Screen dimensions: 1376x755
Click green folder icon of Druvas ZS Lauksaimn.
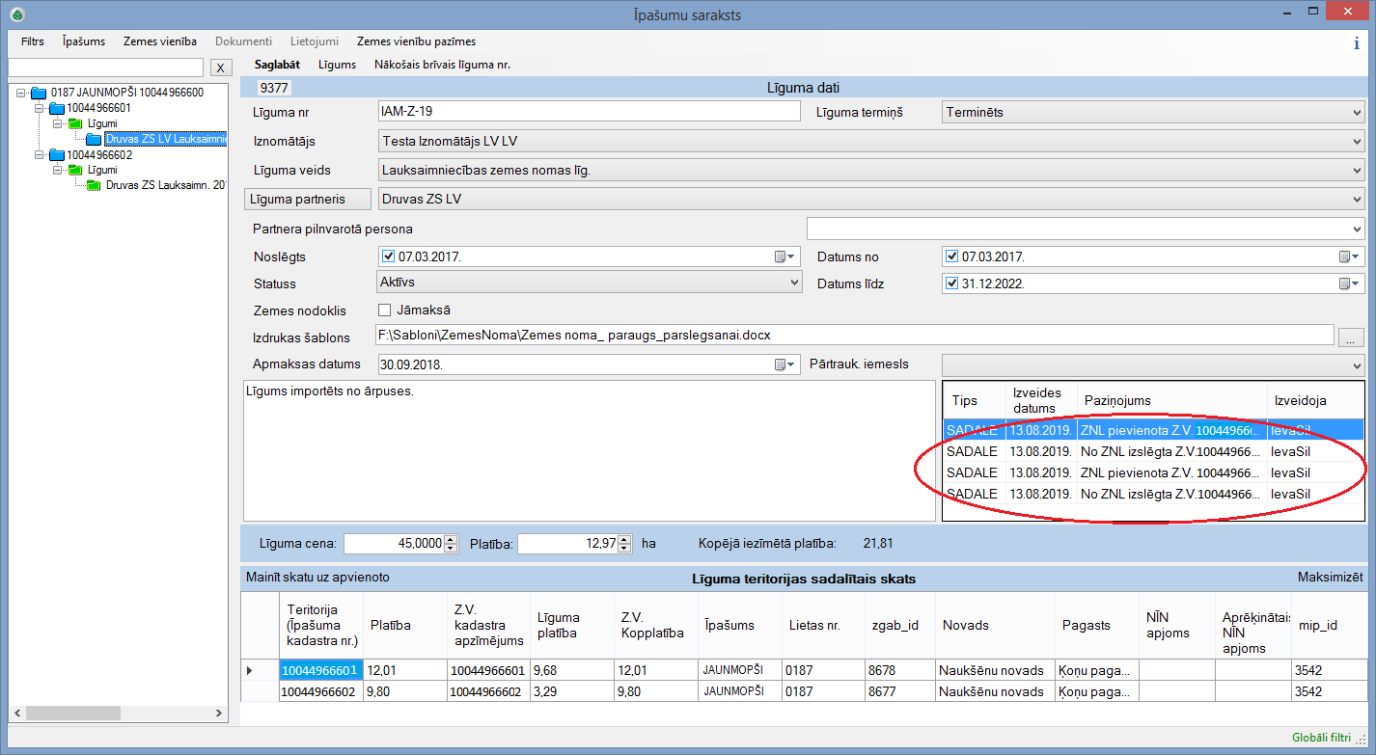click(x=94, y=185)
